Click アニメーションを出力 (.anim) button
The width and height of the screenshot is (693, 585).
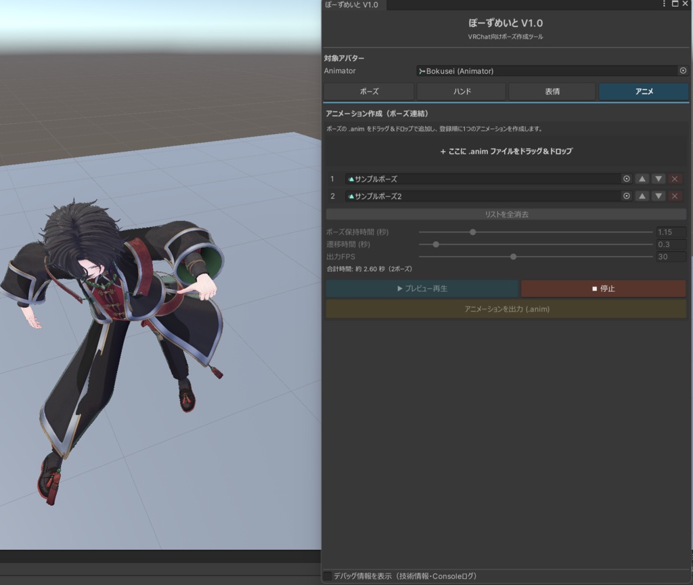pyautogui.click(x=506, y=309)
